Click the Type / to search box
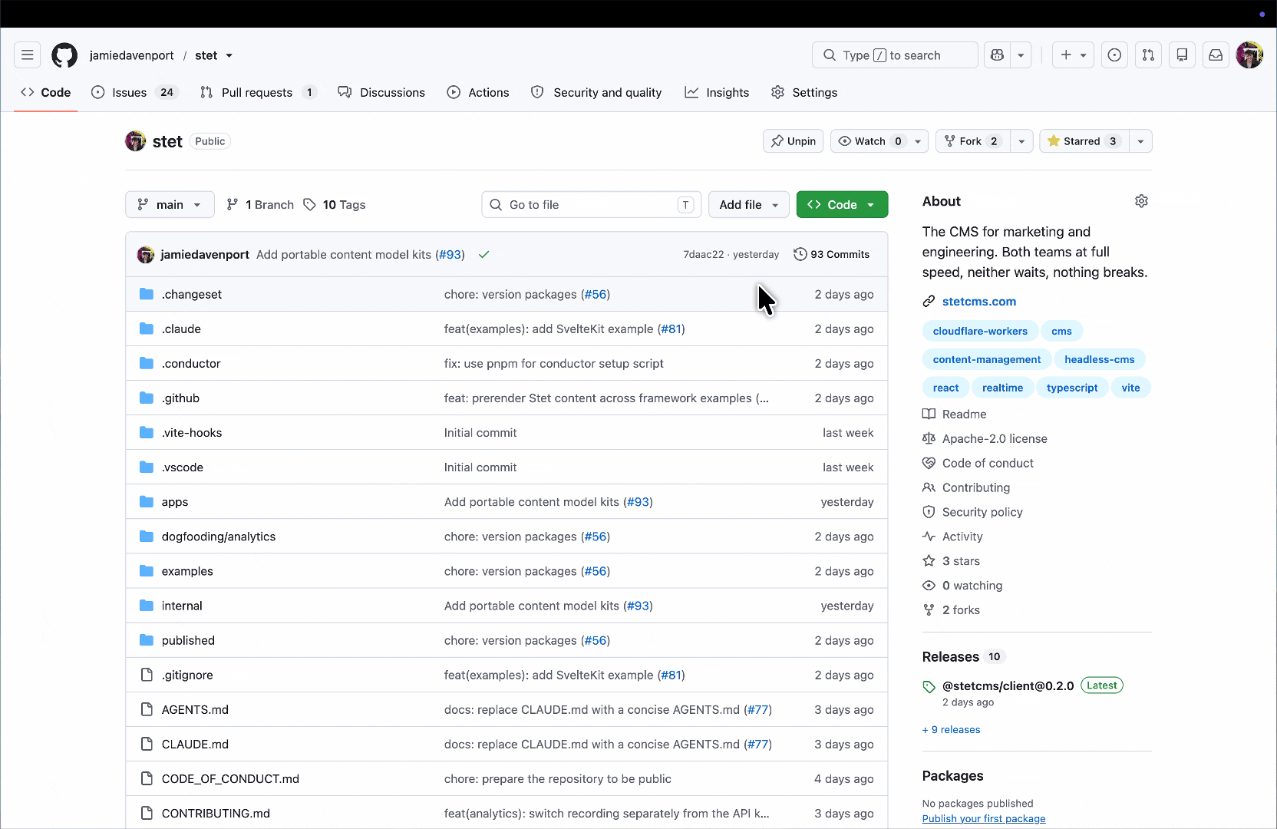The width and height of the screenshot is (1277, 829). pos(895,55)
